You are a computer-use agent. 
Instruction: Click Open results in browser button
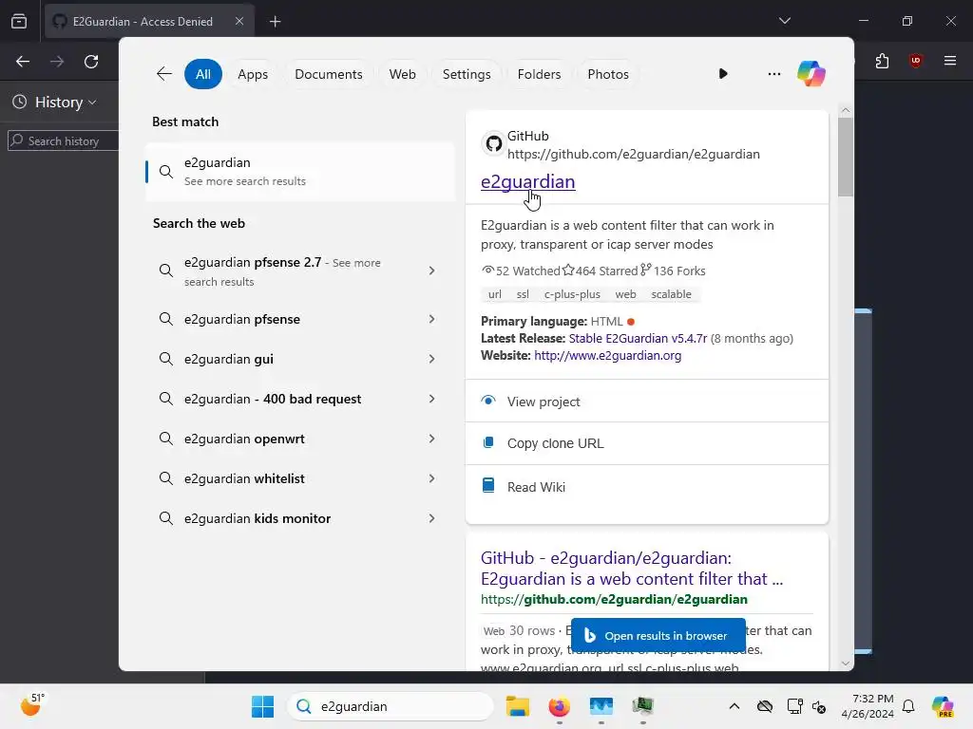coord(658,635)
